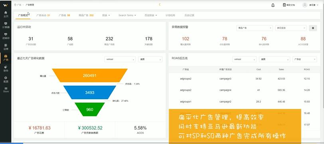The image size is (324, 144).
Task: Go to the Store sidebar icon
Action: (6, 90)
